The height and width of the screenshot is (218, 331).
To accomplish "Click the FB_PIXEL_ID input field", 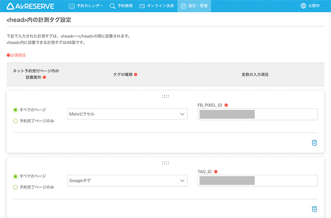I will click(257, 114).
